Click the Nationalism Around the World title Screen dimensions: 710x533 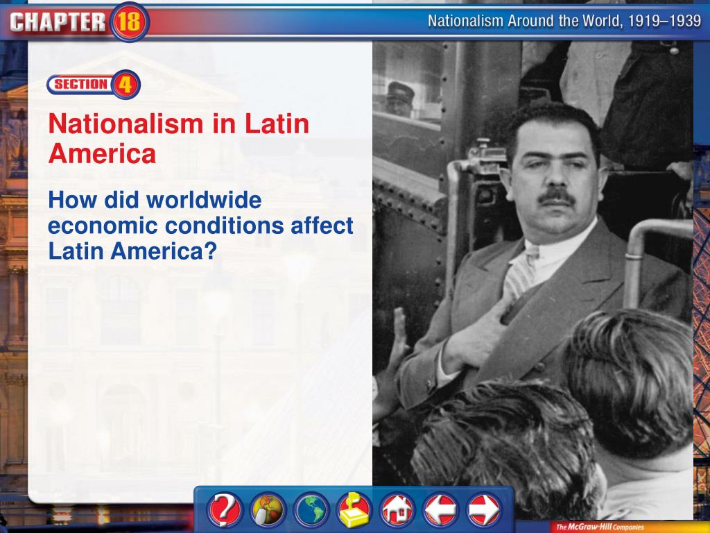(564, 21)
